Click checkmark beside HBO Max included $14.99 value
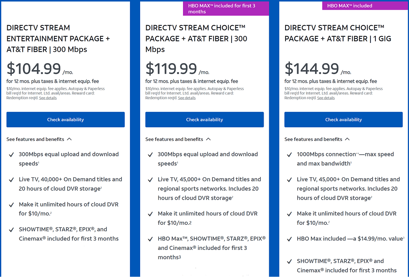409x277 pixels. 289,239
